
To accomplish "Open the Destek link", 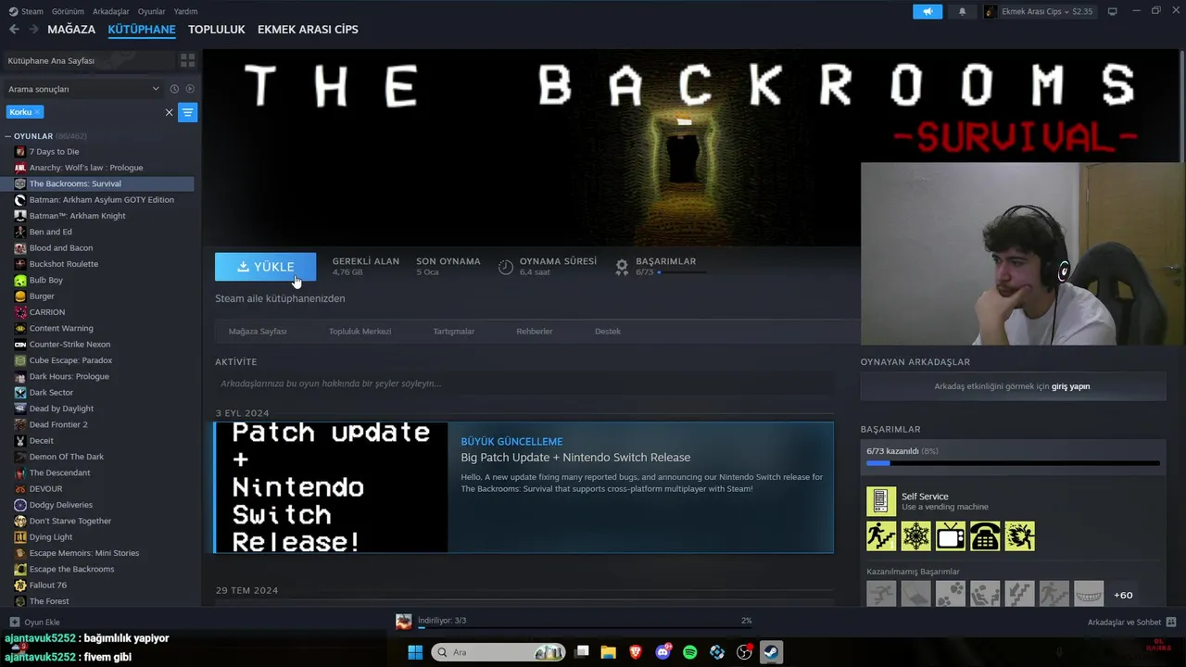I will (608, 332).
